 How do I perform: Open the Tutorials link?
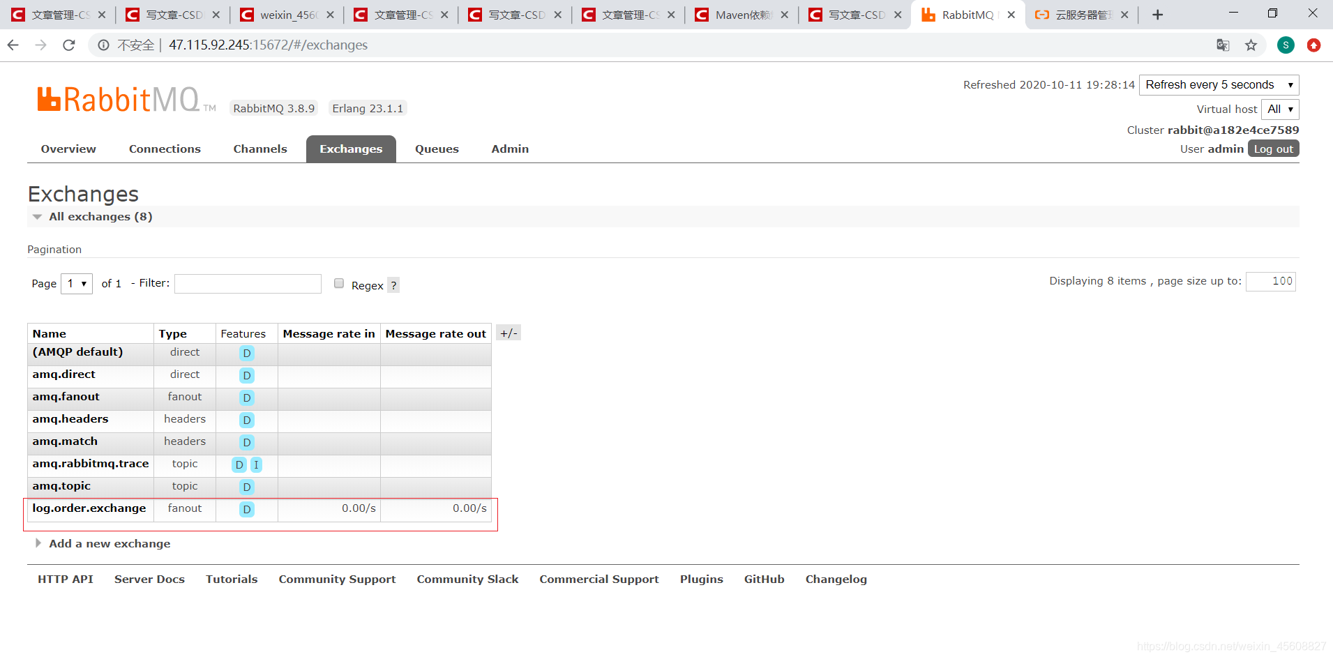tap(232, 580)
